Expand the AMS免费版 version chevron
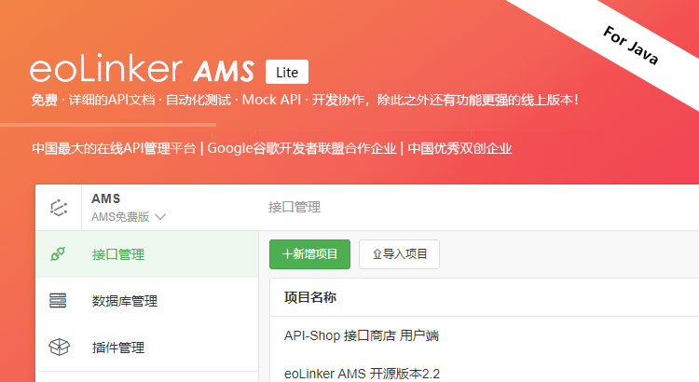The width and height of the screenshot is (699, 382). coord(160,217)
